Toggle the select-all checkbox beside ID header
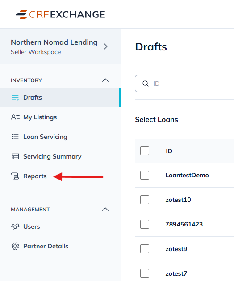 pos(145,151)
